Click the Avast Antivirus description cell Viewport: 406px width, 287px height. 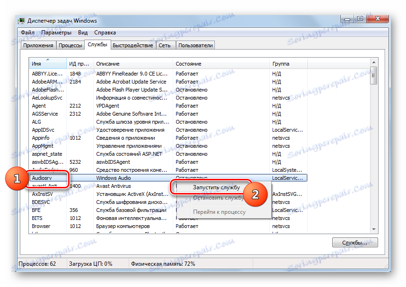114,186
